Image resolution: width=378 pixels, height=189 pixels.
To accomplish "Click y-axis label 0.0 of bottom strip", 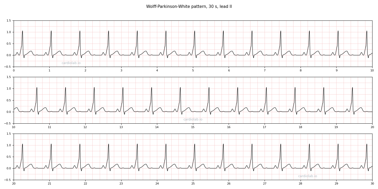I will (x=8, y=168).
